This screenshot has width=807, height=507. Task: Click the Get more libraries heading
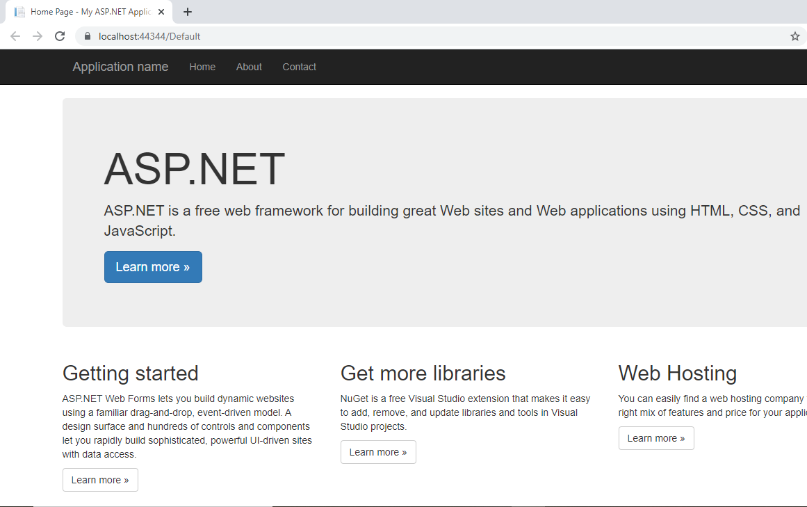423,373
